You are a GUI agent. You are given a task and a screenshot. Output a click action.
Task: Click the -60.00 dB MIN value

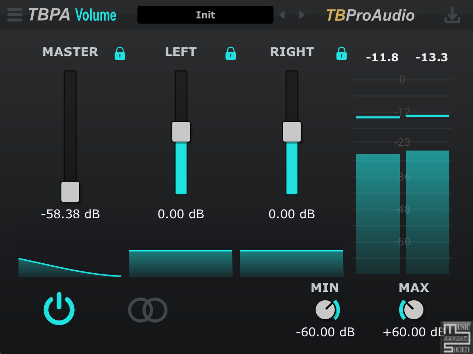click(326, 332)
